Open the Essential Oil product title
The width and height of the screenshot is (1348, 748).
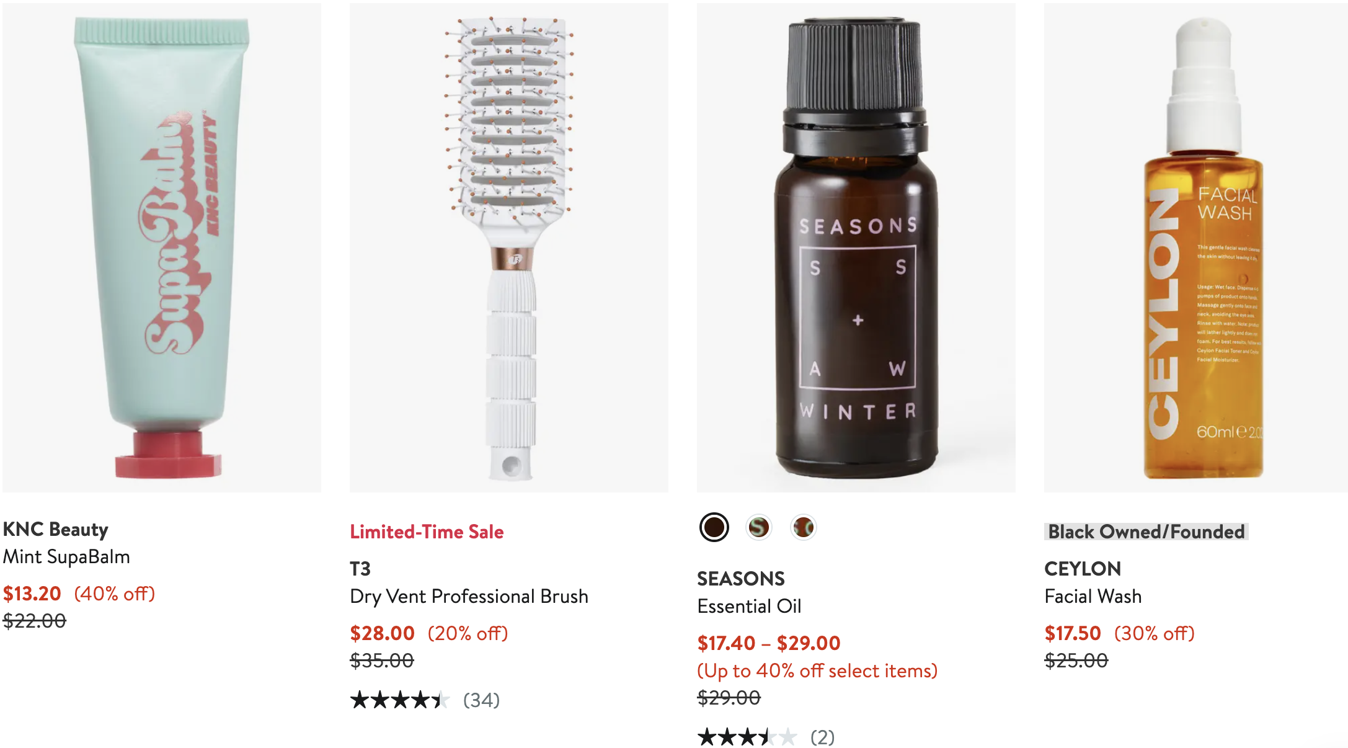pyautogui.click(x=749, y=606)
